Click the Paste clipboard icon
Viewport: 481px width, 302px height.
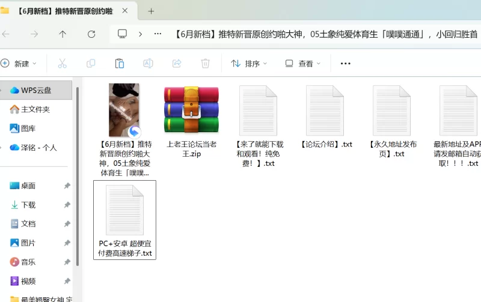click(119, 63)
